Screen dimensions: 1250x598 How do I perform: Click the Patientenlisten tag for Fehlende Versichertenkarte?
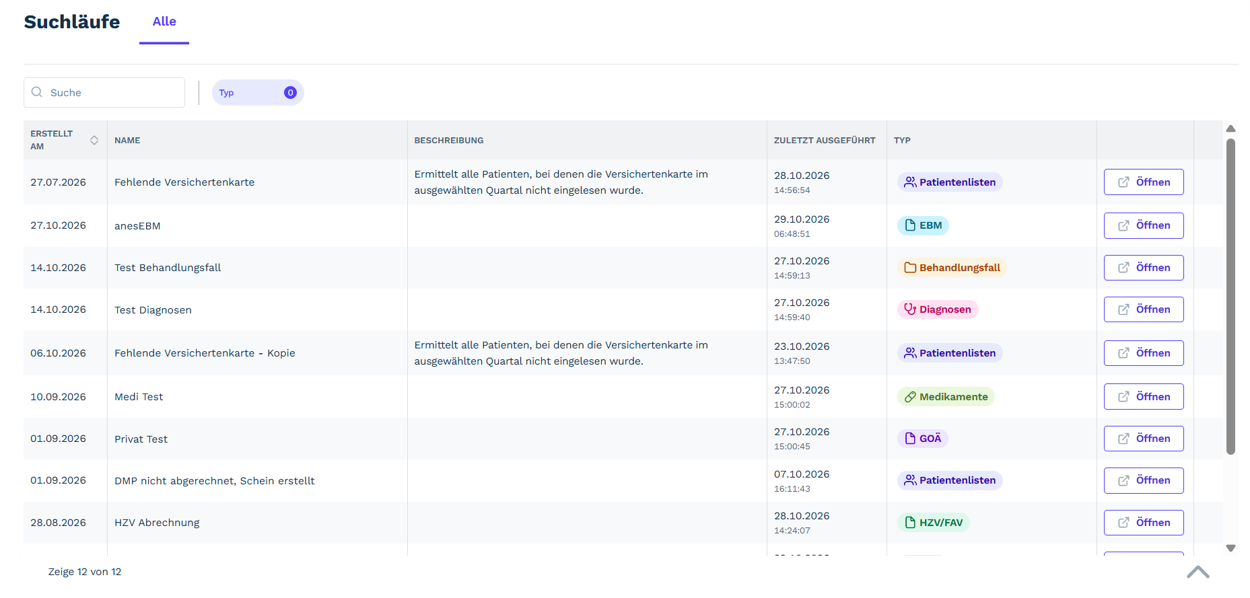(949, 182)
